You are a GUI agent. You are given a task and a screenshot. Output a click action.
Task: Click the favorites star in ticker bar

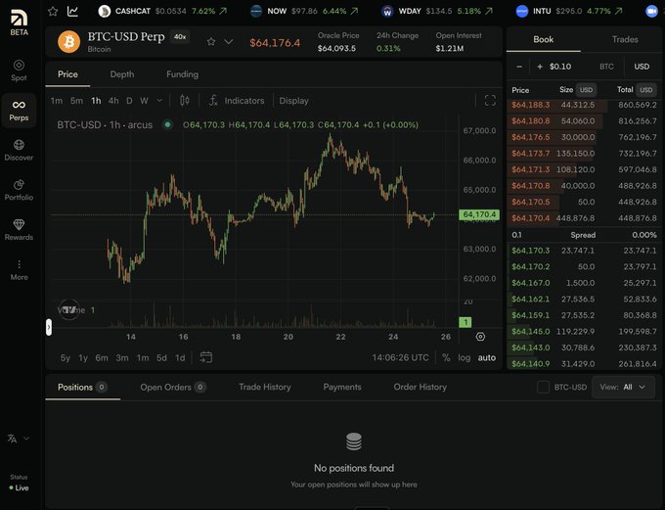pos(53,11)
